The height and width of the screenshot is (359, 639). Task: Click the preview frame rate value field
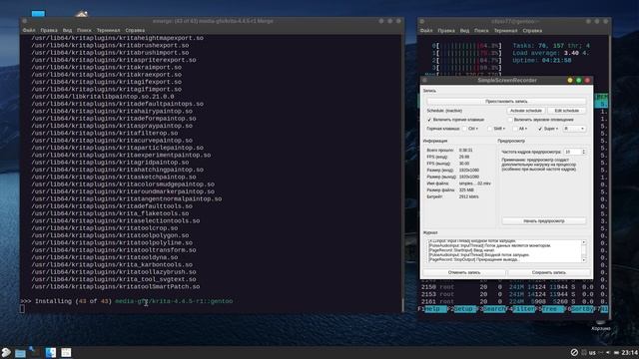(572, 152)
